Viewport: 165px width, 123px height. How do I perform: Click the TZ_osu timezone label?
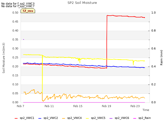pyautogui.click(x=28, y=11)
